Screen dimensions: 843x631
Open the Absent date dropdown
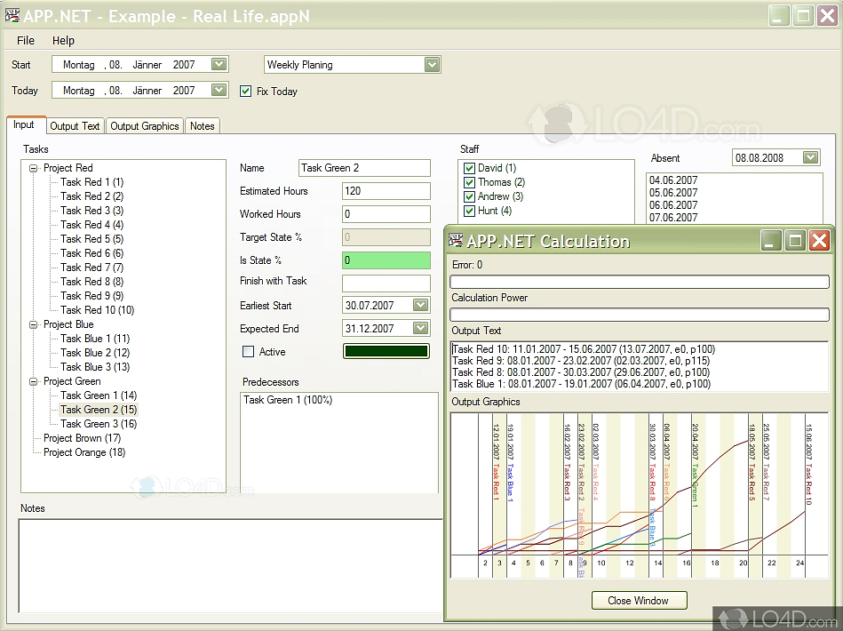pos(811,156)
